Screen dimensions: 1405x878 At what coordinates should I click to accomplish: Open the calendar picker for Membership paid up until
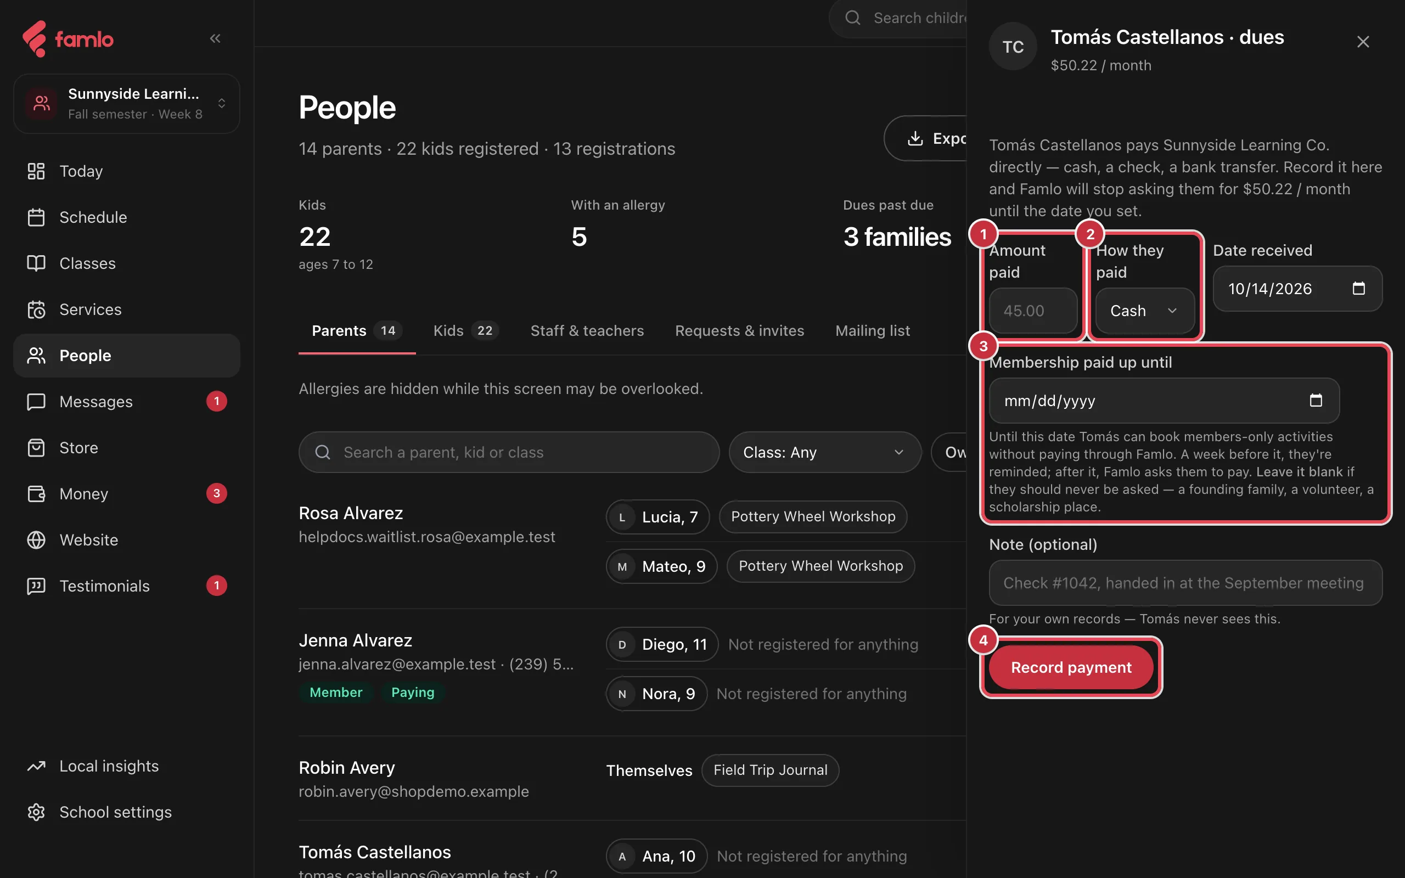tap(1316, 401)
